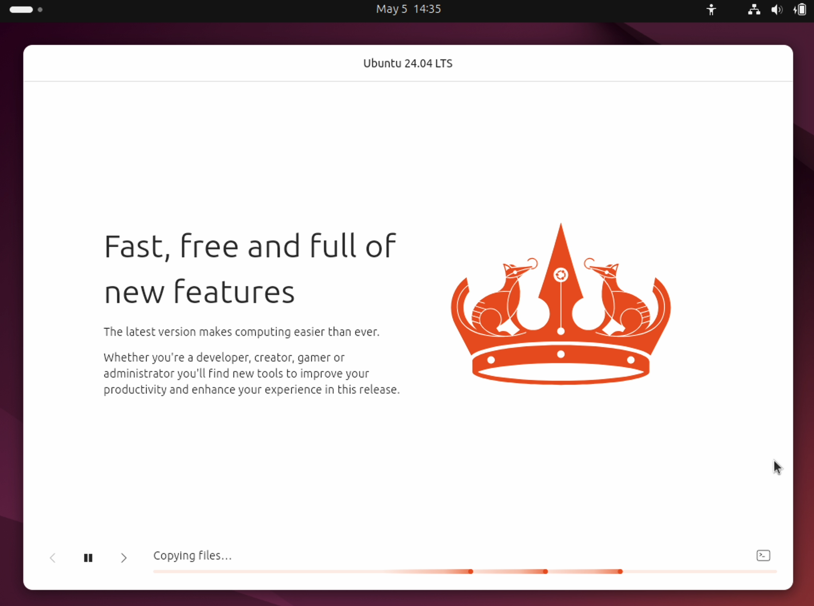Click the Activities workspace pill indicator
This screenshot has width=814, height=606.
pyautogui.click(x=21, y=10)
